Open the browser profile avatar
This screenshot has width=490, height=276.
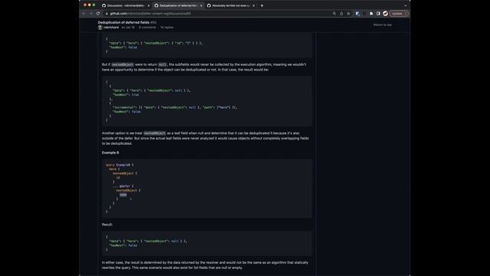(385, 14)
